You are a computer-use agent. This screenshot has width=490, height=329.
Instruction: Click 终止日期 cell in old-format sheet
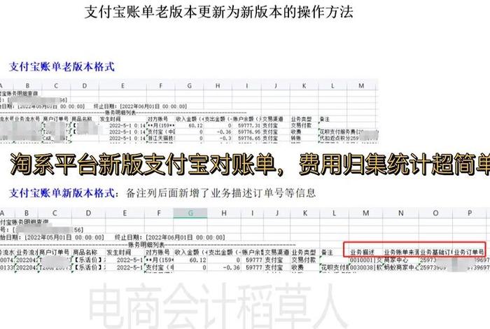click(x=140, y=106)
